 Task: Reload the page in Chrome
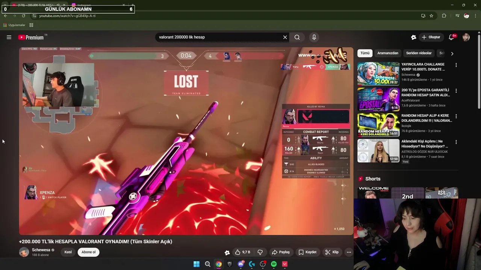pos(23,16)
